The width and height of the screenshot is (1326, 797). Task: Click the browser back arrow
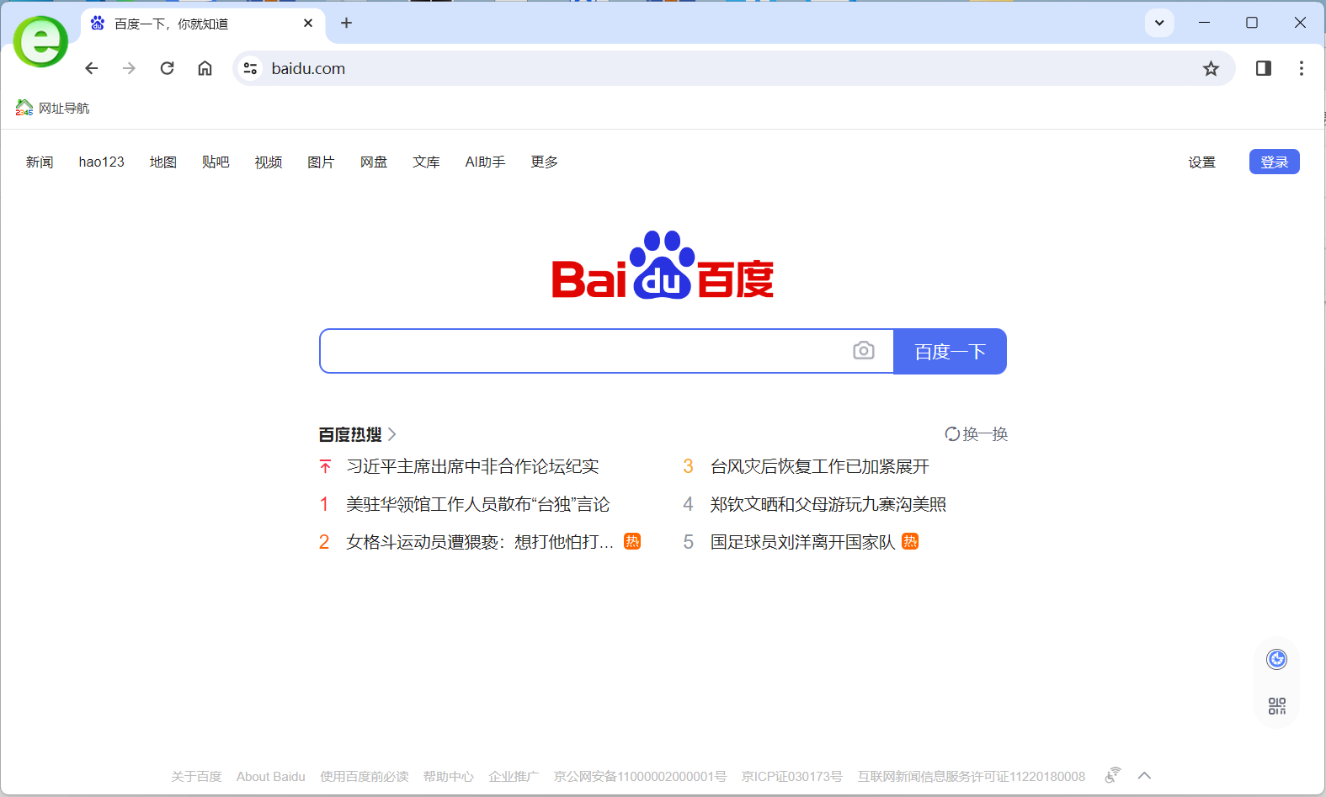click(92, 68)
